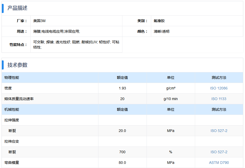The height and width of the screenshot is (168, 245).
Task: Select the density value 1.93
Action: [x=122, y=88]
